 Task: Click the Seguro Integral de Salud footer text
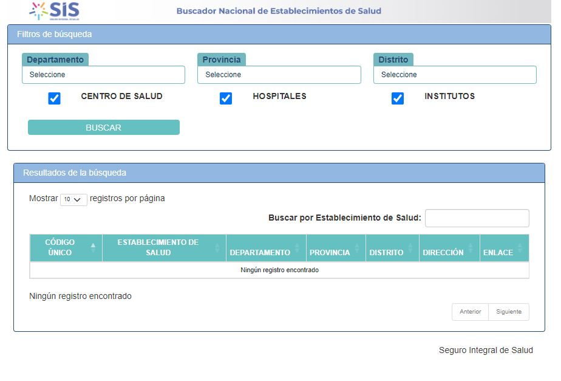click(x=486, y=350)
